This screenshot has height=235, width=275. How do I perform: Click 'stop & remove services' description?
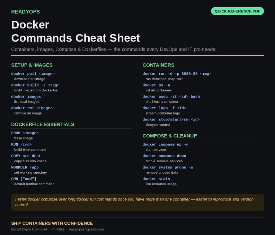pyautogui.click(x=164, y=161)
